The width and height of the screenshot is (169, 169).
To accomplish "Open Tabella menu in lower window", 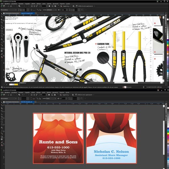I will point(49,92).
